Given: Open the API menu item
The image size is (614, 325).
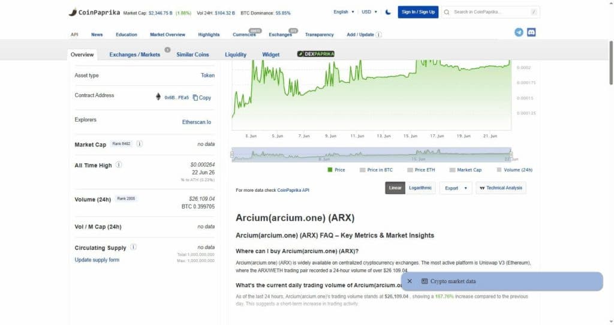Looking at the screenshot, I should coord(74,34).
